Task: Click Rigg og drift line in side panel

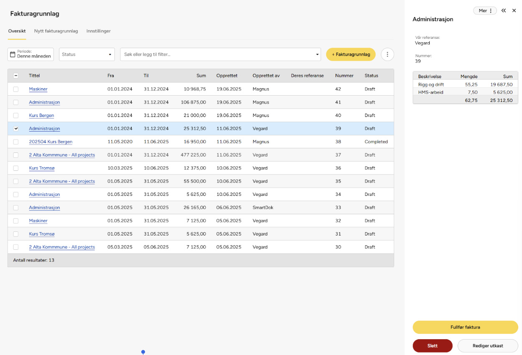Action: (x=465, y=84)
